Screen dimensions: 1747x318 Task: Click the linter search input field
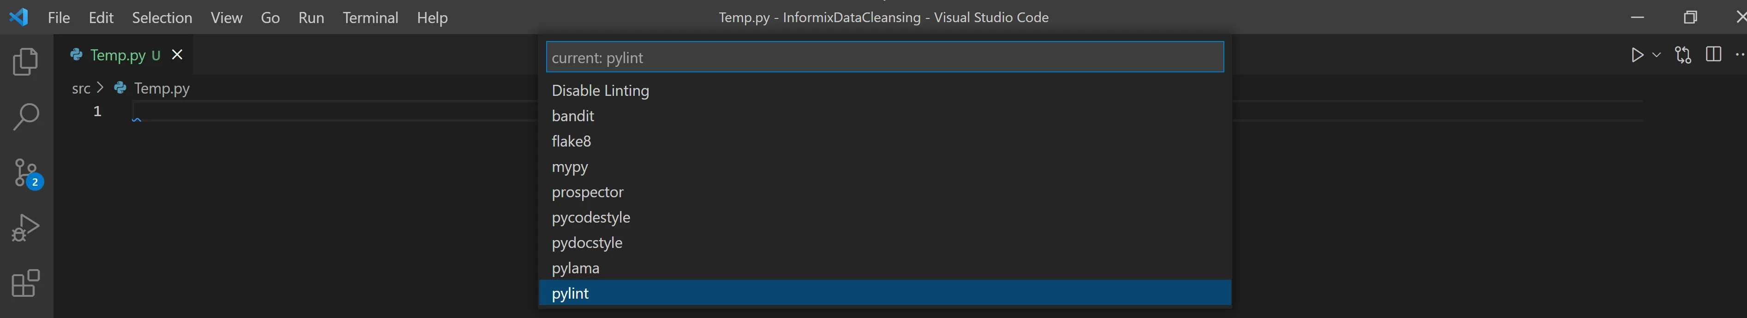pos(885,57)
